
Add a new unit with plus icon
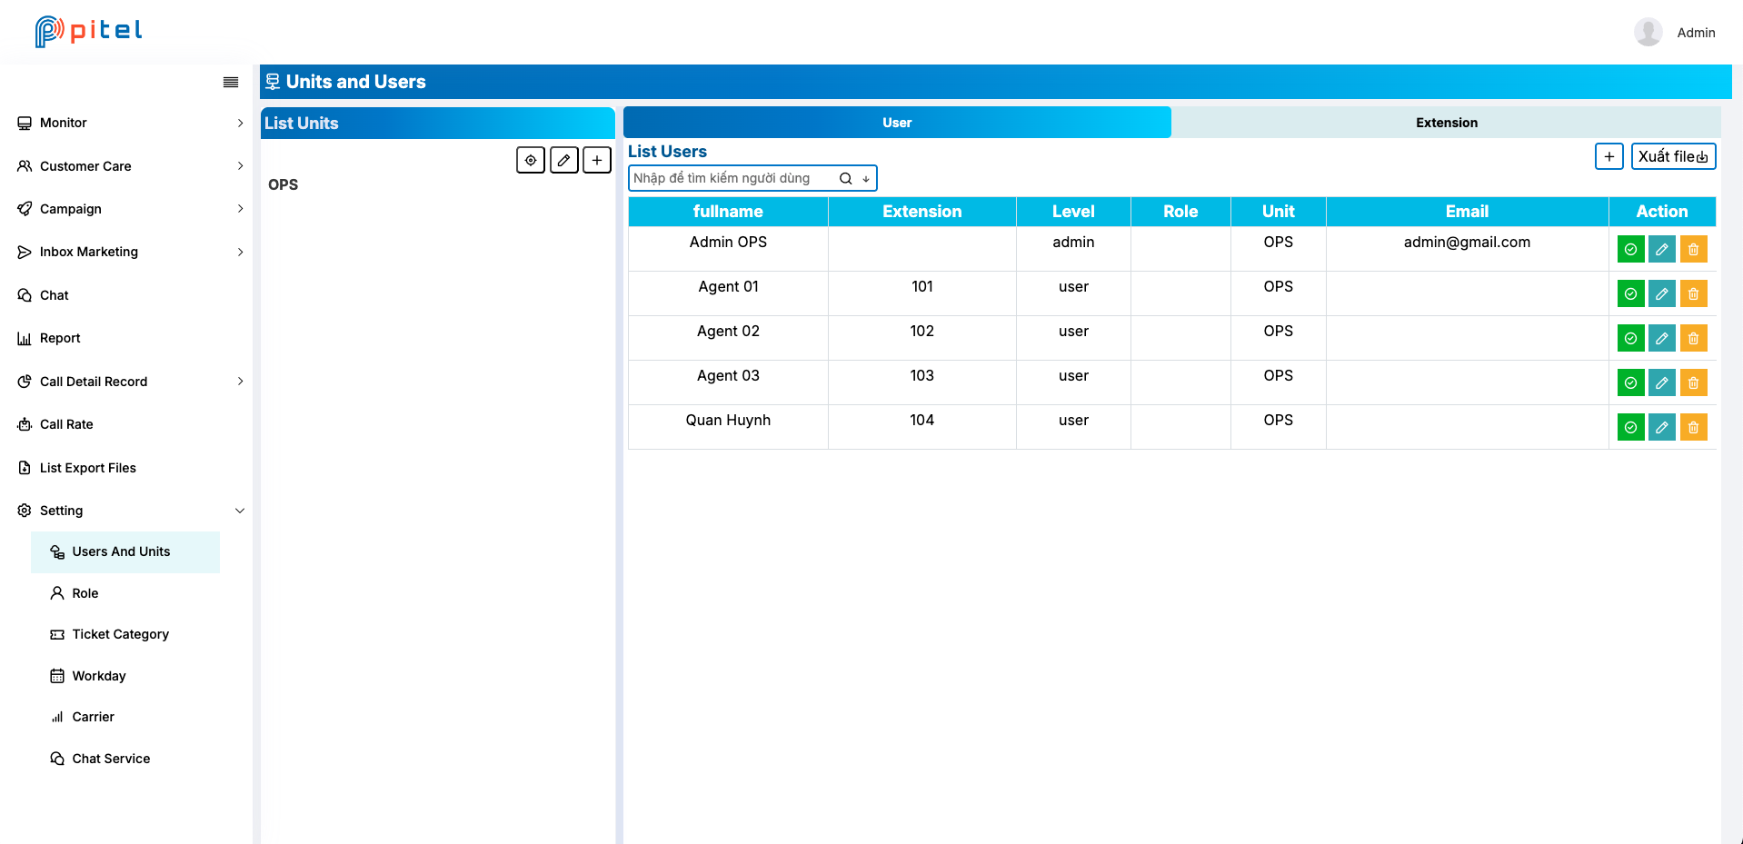pyautogui.click(x=597, y=160)
